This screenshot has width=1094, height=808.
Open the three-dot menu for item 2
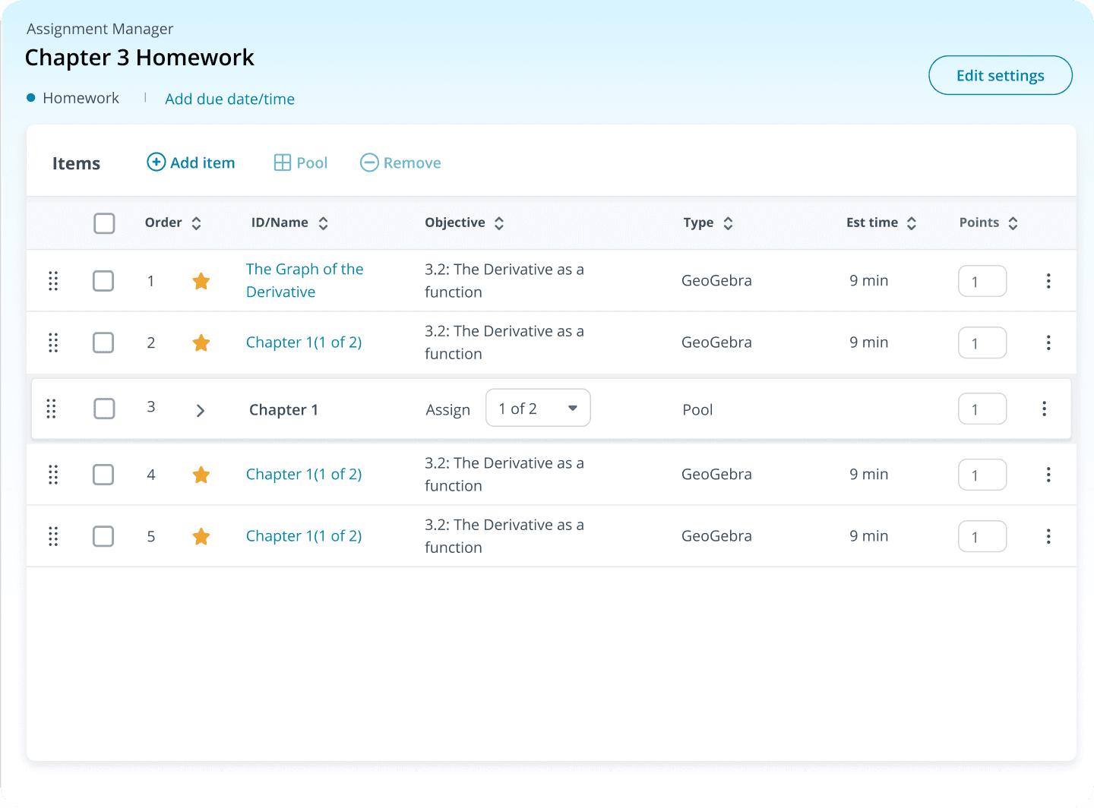point(1048,342)
